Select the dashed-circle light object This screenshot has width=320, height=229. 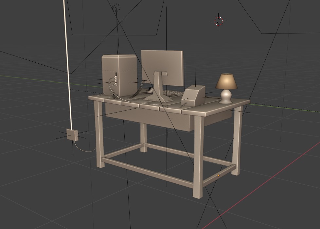click(116, 8)
